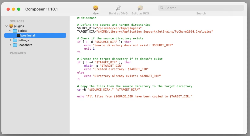The height and width of the screenshot is (136, 250).
Task: Select the Scripts folder label
Action: [x=22, y=31]
